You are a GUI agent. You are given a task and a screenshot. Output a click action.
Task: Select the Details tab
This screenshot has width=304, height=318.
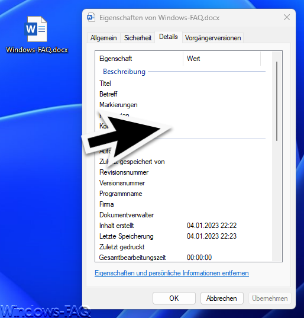169,37
